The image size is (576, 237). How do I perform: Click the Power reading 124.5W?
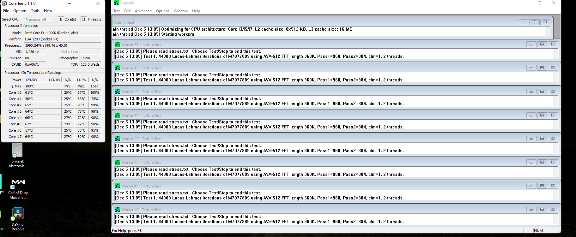(x=36, y=80)
